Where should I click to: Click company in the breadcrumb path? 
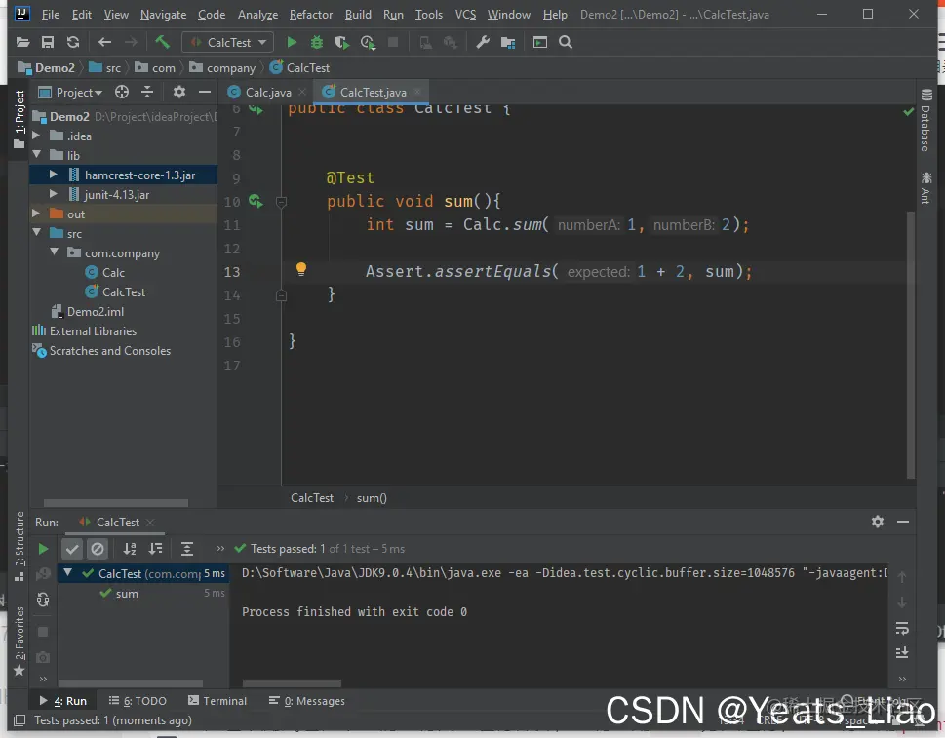(x=231, y=68)
